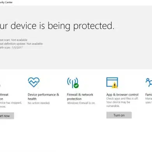Click the Firewall & network antenna icon
Screen dimensions: 152x152
[73, 83]
